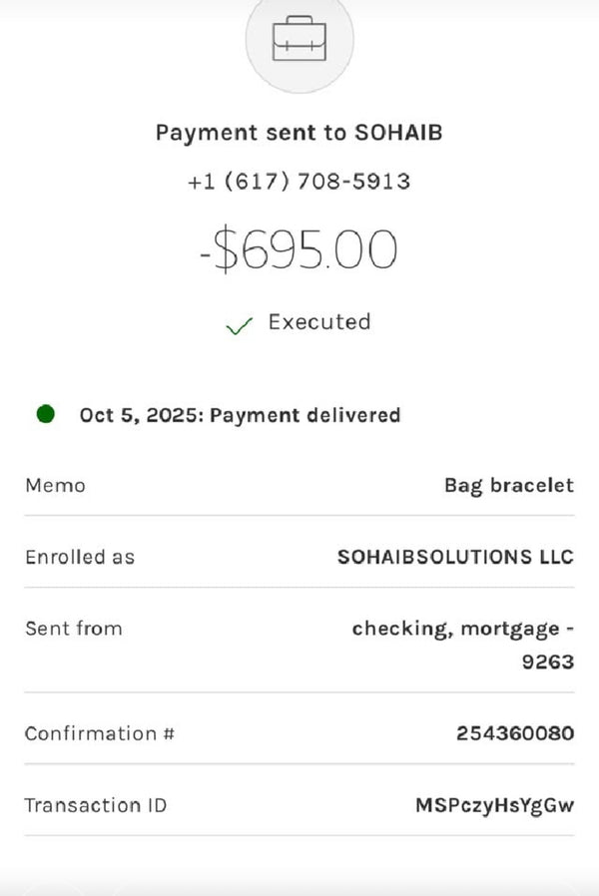Click the Executed status text
599x896 pixels.
[x=319, y=321]
